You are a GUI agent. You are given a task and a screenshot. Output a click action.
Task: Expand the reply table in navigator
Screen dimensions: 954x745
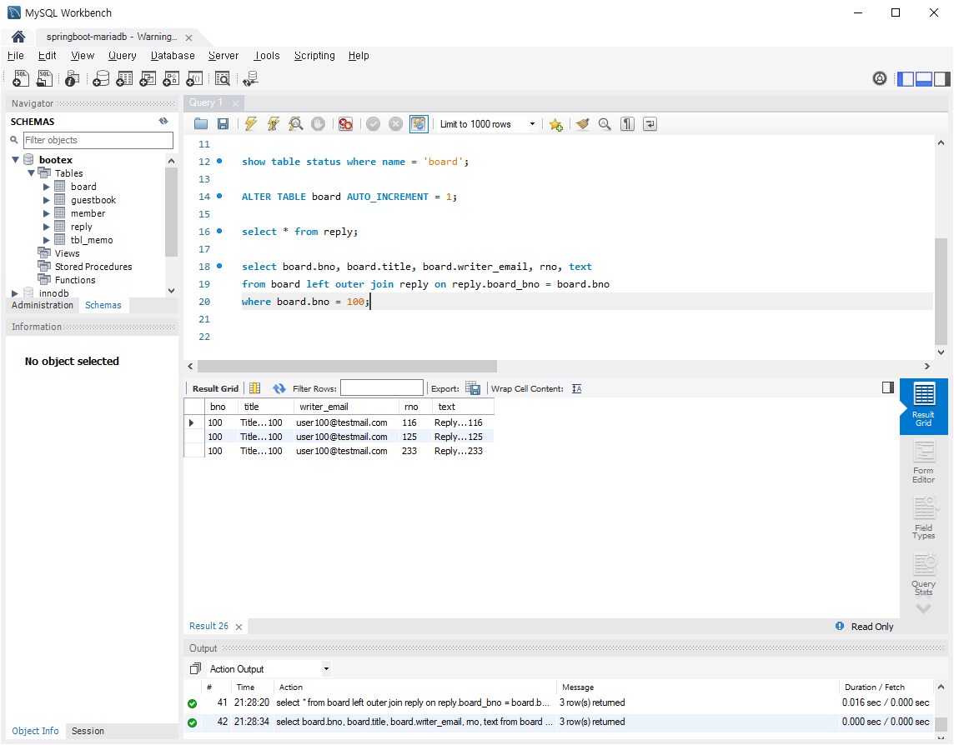coord(47,227)
